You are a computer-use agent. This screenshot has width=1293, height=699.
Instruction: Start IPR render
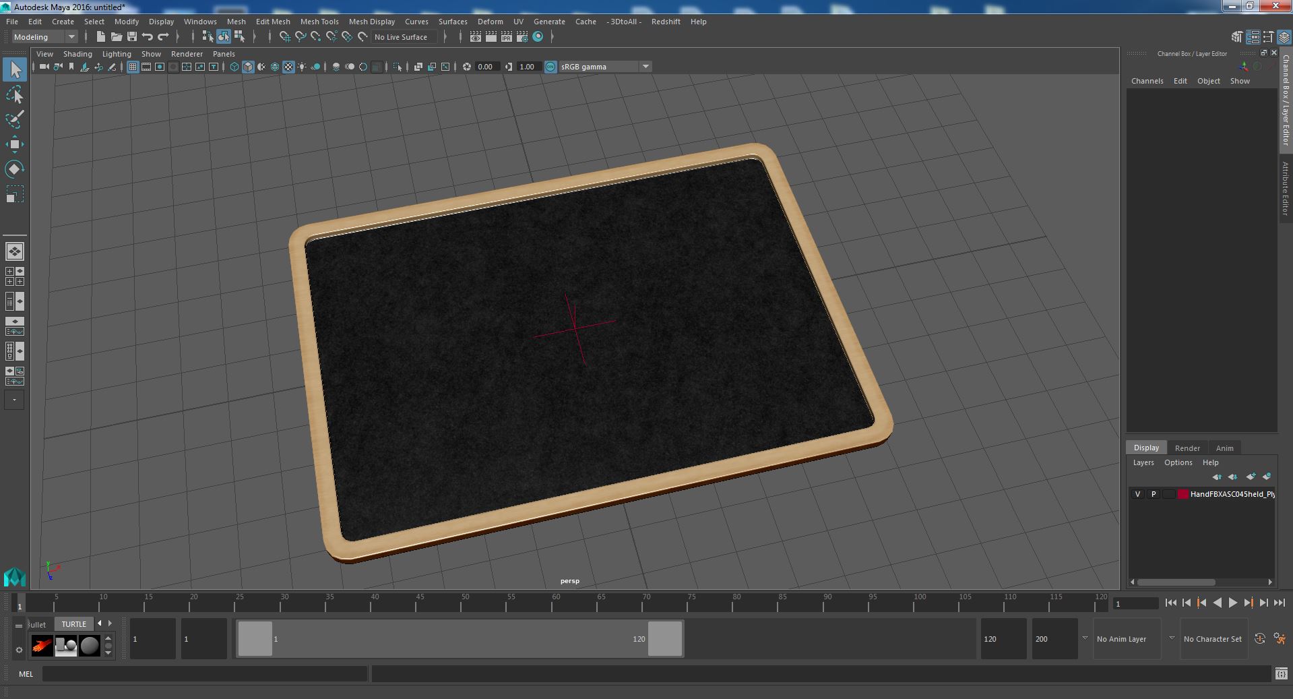507,37
